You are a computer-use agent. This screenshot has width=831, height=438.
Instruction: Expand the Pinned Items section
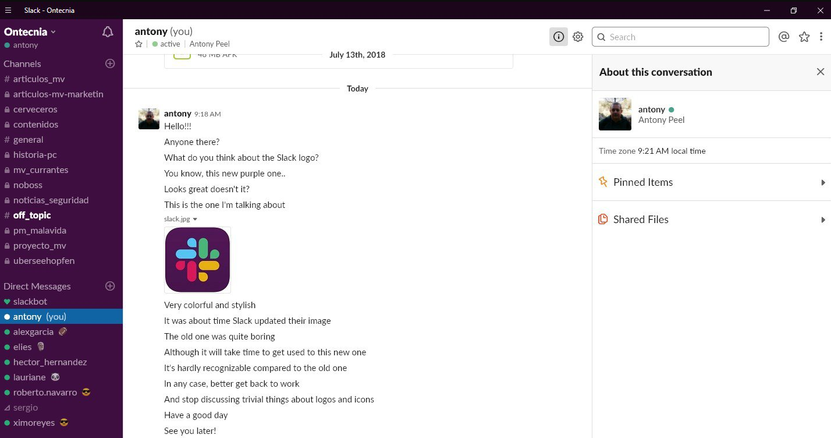click(712, 182)
